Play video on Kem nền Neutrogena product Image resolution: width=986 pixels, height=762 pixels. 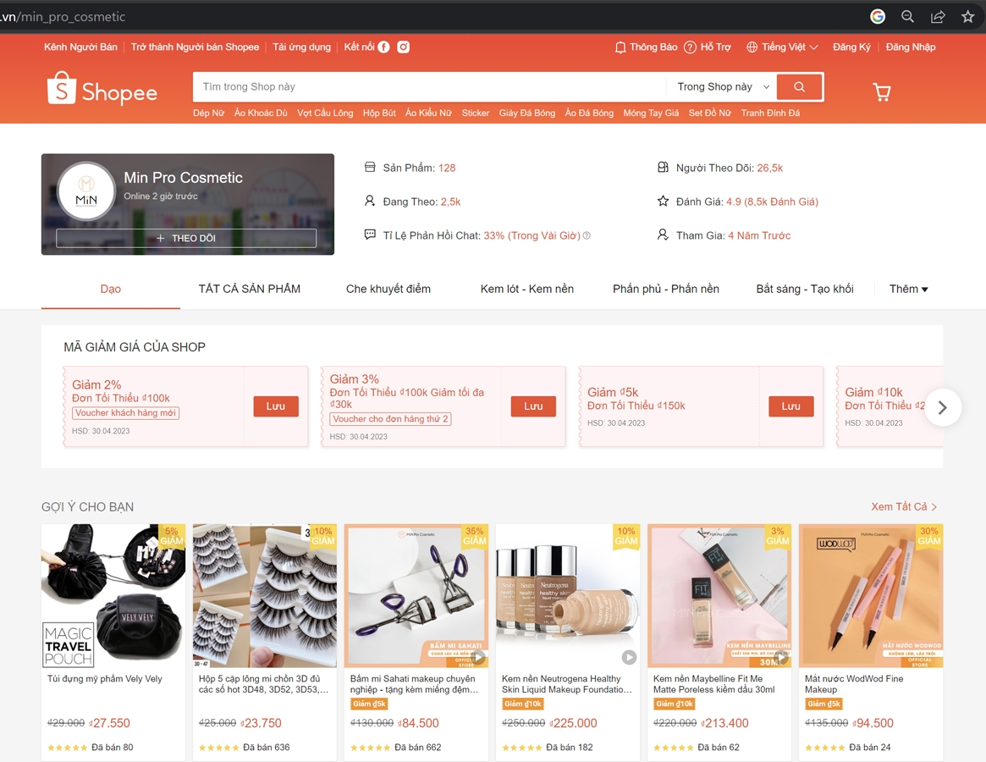pyautogui.click(x=629, y=657)
